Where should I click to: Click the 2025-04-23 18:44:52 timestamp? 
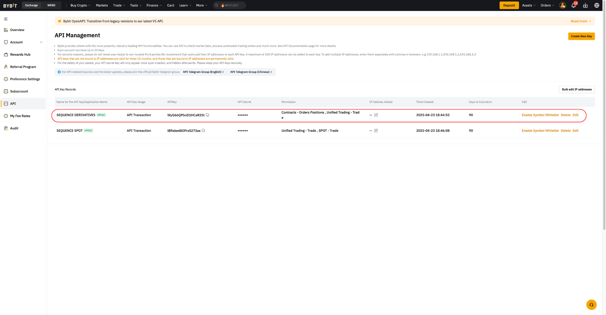(x=433, y=115)
